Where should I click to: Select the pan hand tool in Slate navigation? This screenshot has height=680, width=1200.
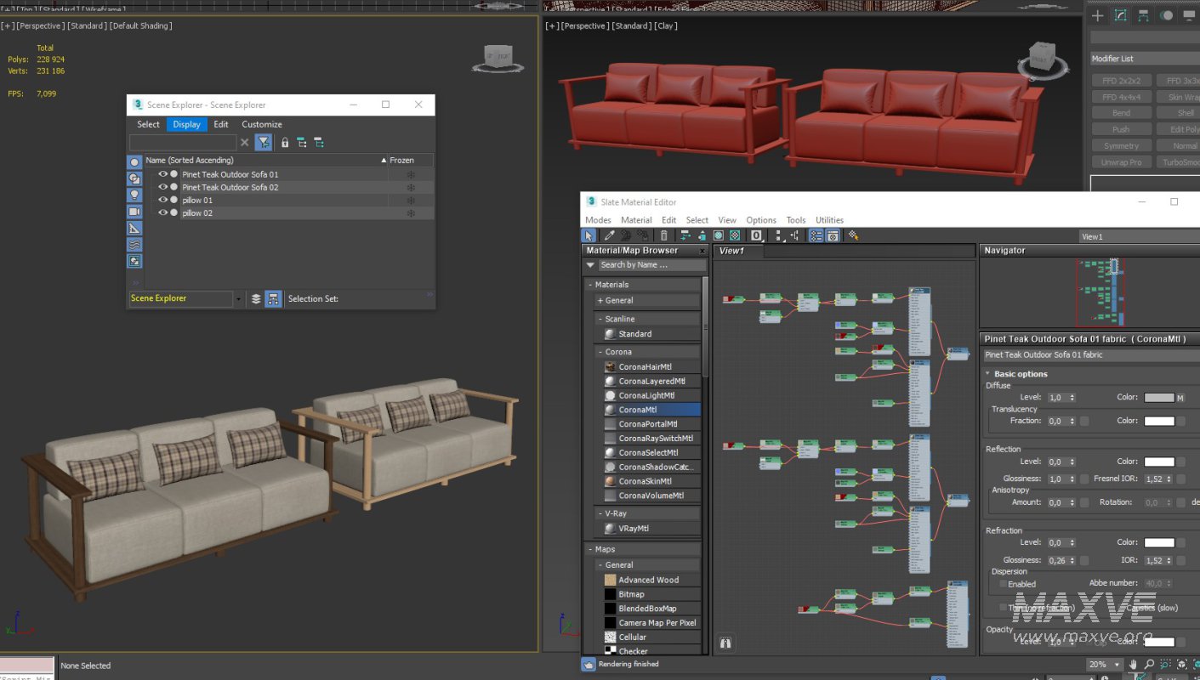coord(1133,665)
